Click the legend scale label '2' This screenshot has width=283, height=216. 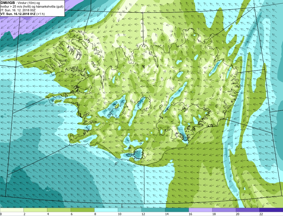24,214
